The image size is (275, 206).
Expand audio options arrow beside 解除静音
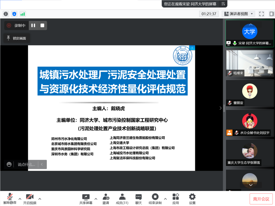[20, 199]
